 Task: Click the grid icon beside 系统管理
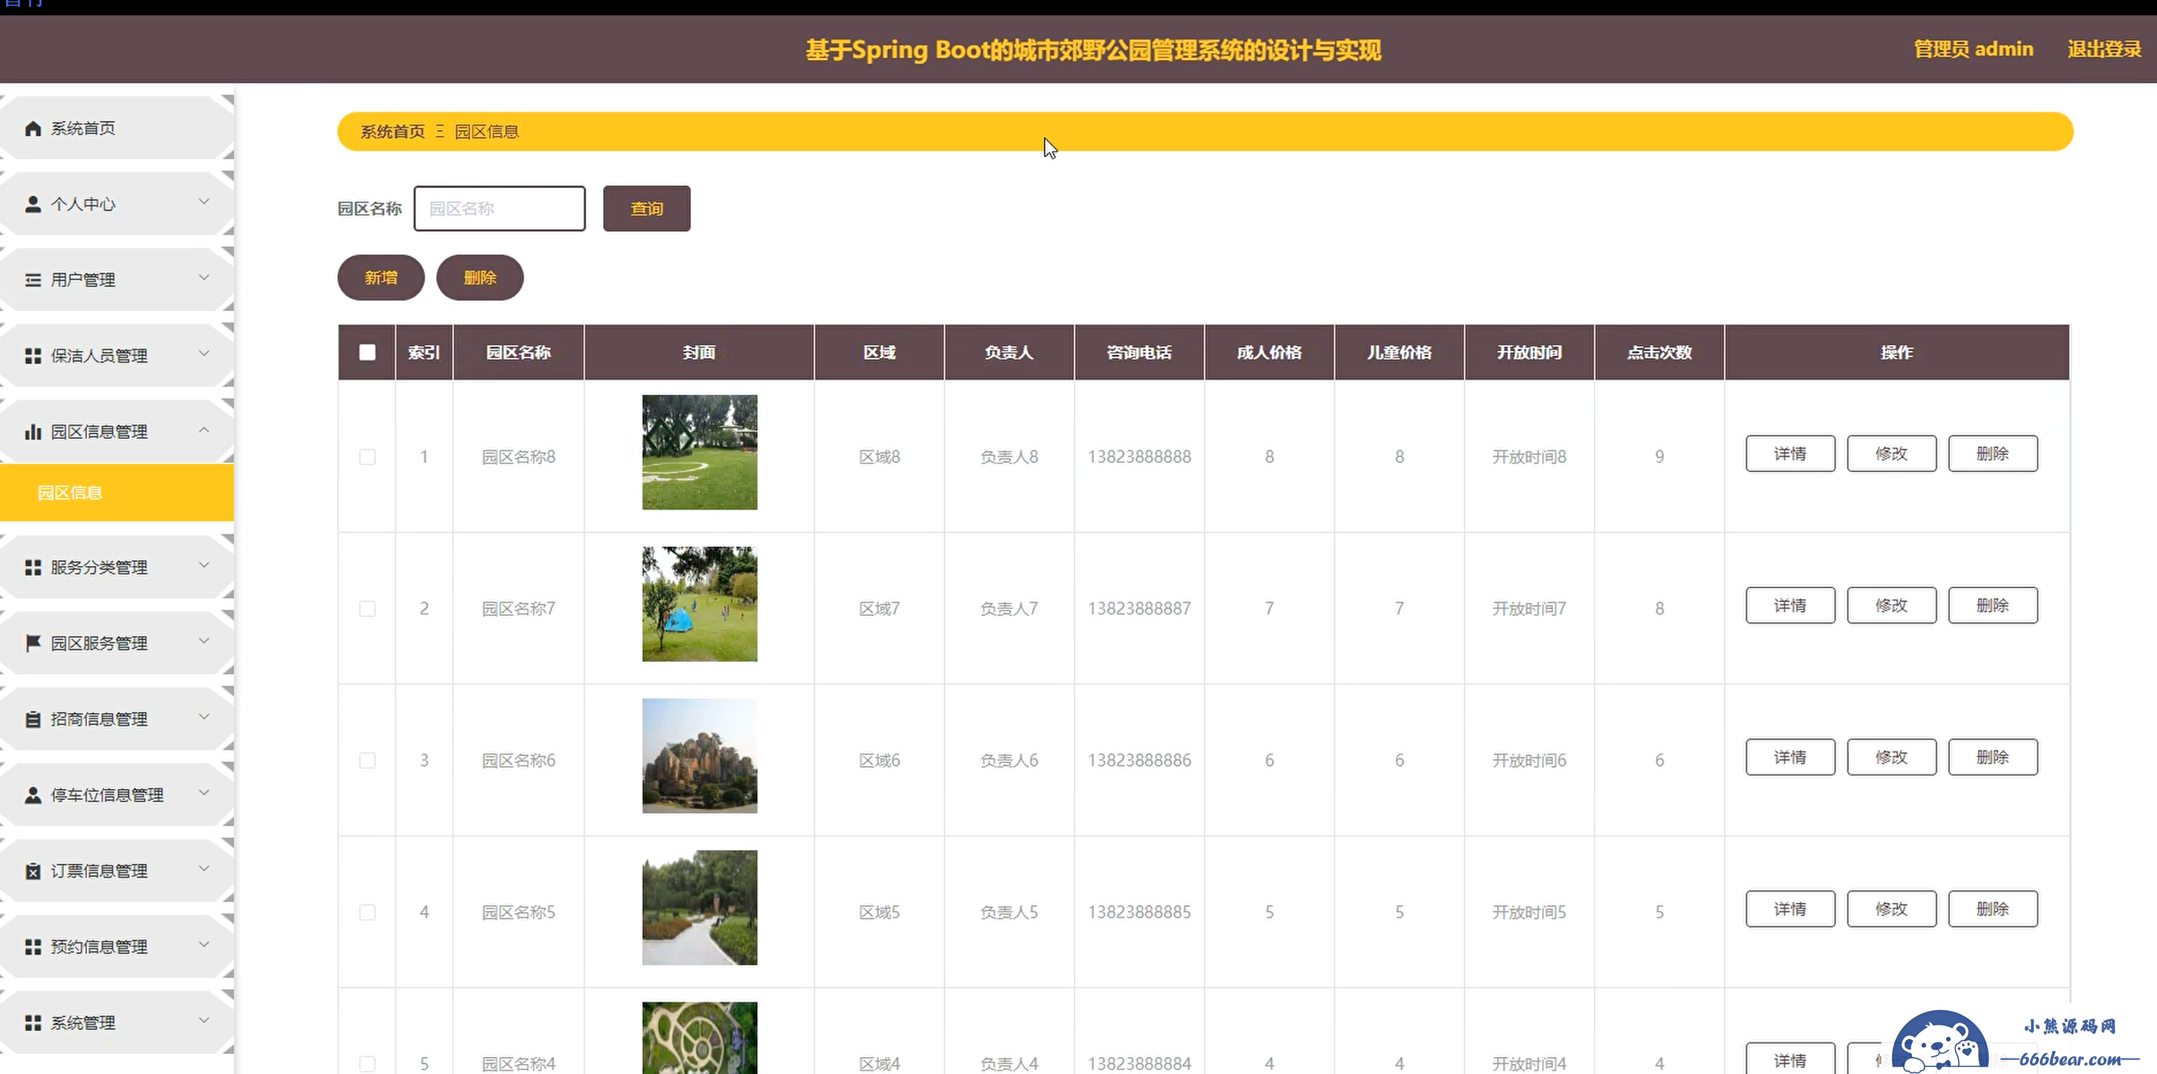click(x=32, y=1023)
